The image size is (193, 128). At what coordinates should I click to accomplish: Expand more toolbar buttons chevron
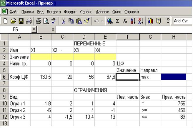click(x=168, y=21)
